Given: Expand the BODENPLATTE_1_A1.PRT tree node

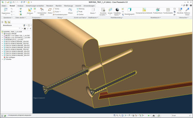Looking at the screenshot, I should [2, 40].
